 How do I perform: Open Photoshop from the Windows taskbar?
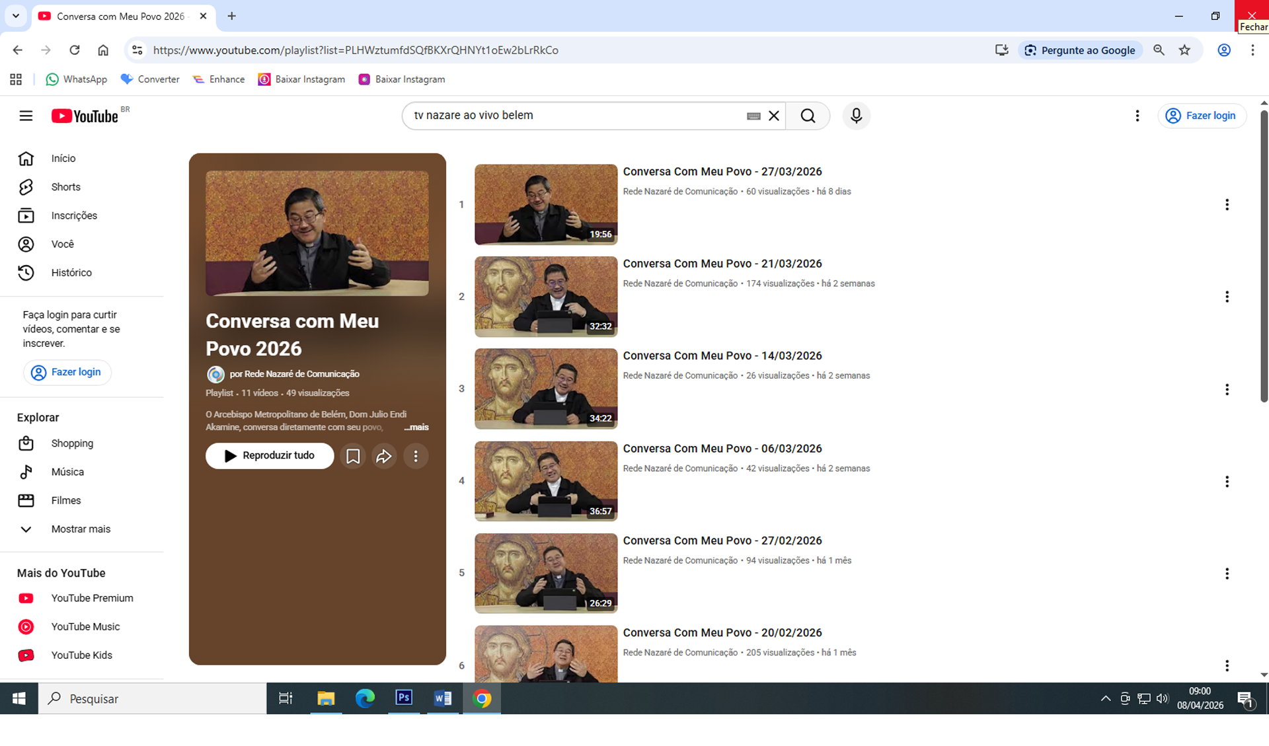(x=404, y=698)
